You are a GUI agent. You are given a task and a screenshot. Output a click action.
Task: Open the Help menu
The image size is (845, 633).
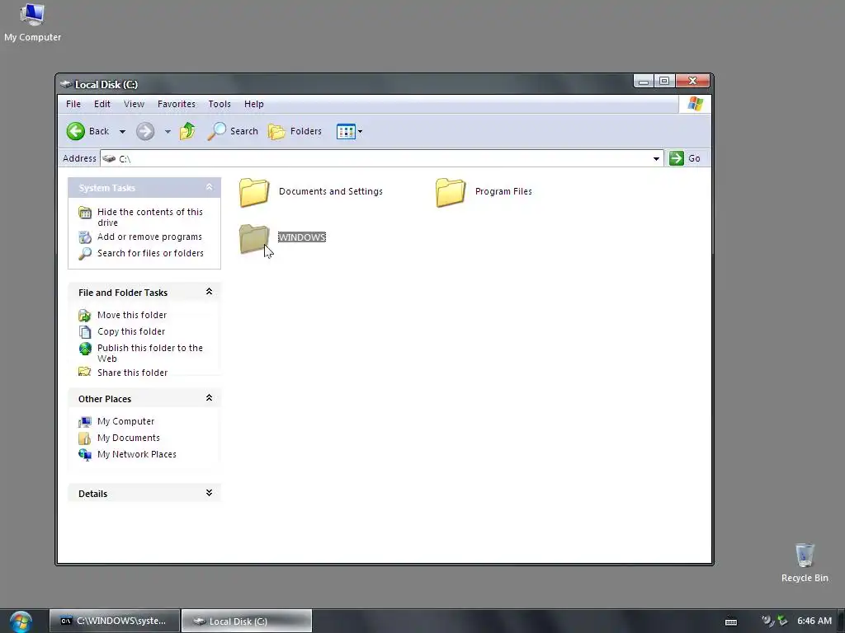[x=254, y=104]
